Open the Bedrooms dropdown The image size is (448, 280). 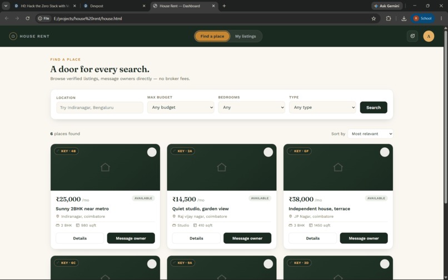pos(251,107)
